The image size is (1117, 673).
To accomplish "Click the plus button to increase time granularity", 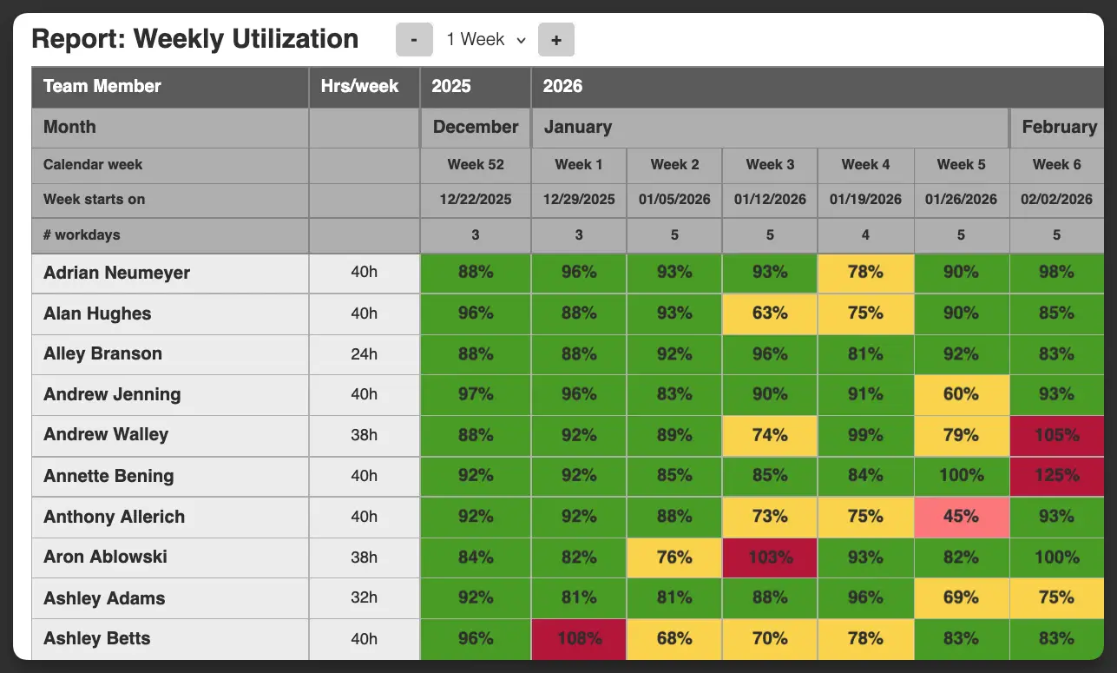I will click(556, 39).
